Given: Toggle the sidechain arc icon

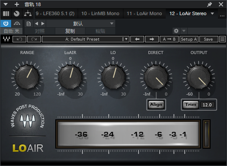Looking at the screenshot, I should [x=17, y=23].
